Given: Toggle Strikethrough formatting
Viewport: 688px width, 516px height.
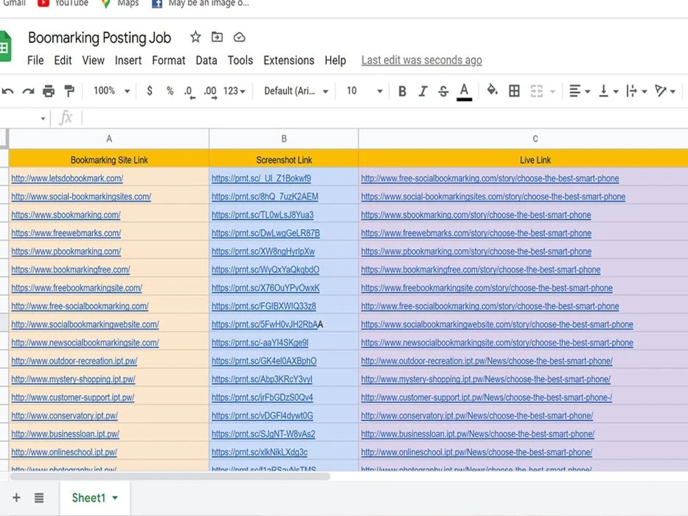Looking at the screenshot, I should click(x=443, y=92).
